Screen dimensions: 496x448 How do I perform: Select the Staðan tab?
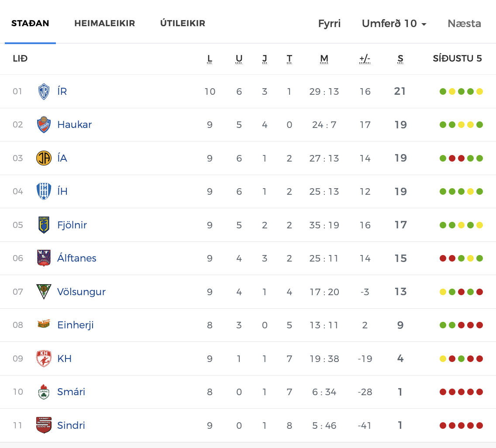click(x=30, y=23)
